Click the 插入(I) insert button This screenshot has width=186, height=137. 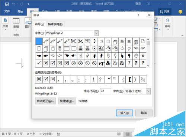tap(125, 113)
